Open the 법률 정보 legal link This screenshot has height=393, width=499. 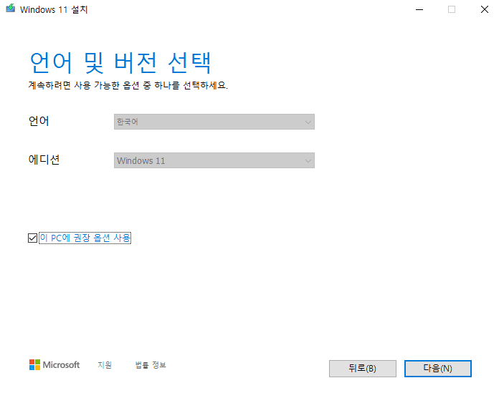click(151, 365)
